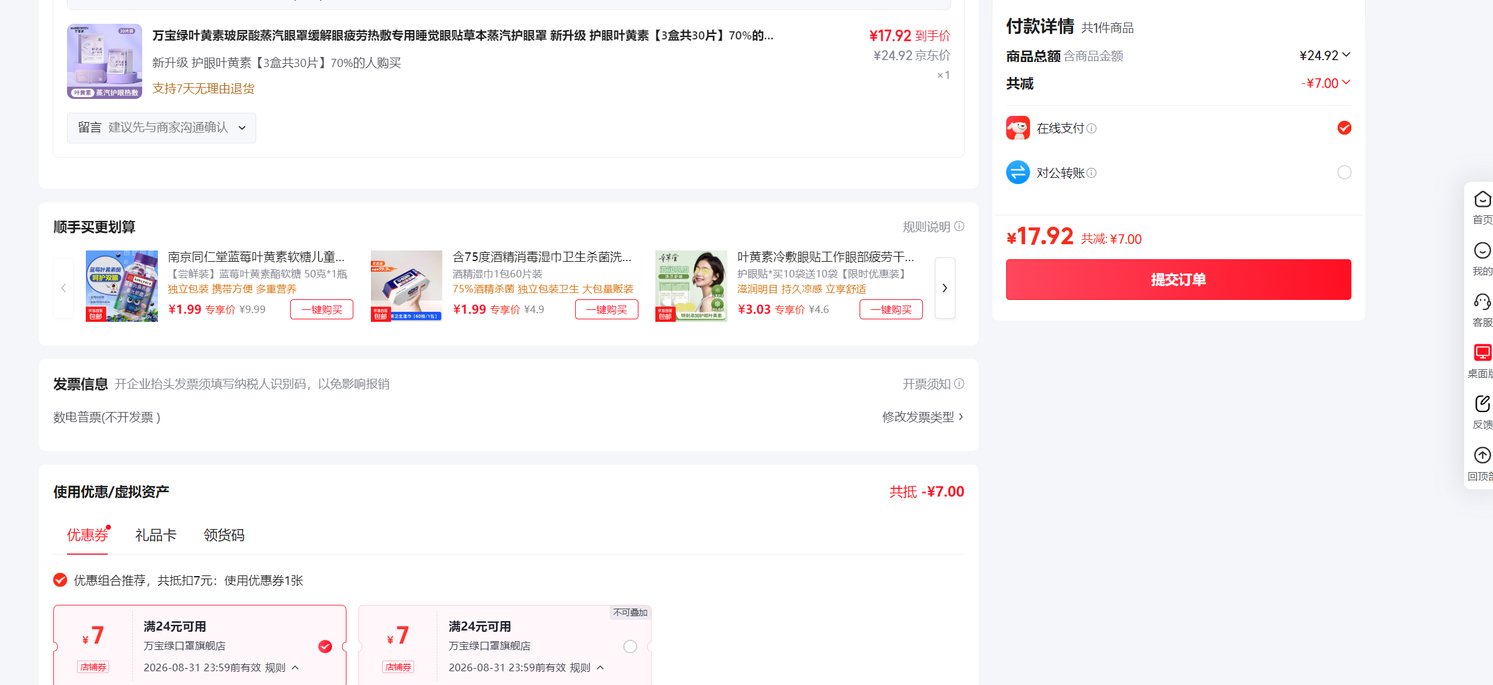The height and width of the screenshot is (685, 1493).
Task: Open the 我的 account sidebar icon
Action: (1482, 251)
